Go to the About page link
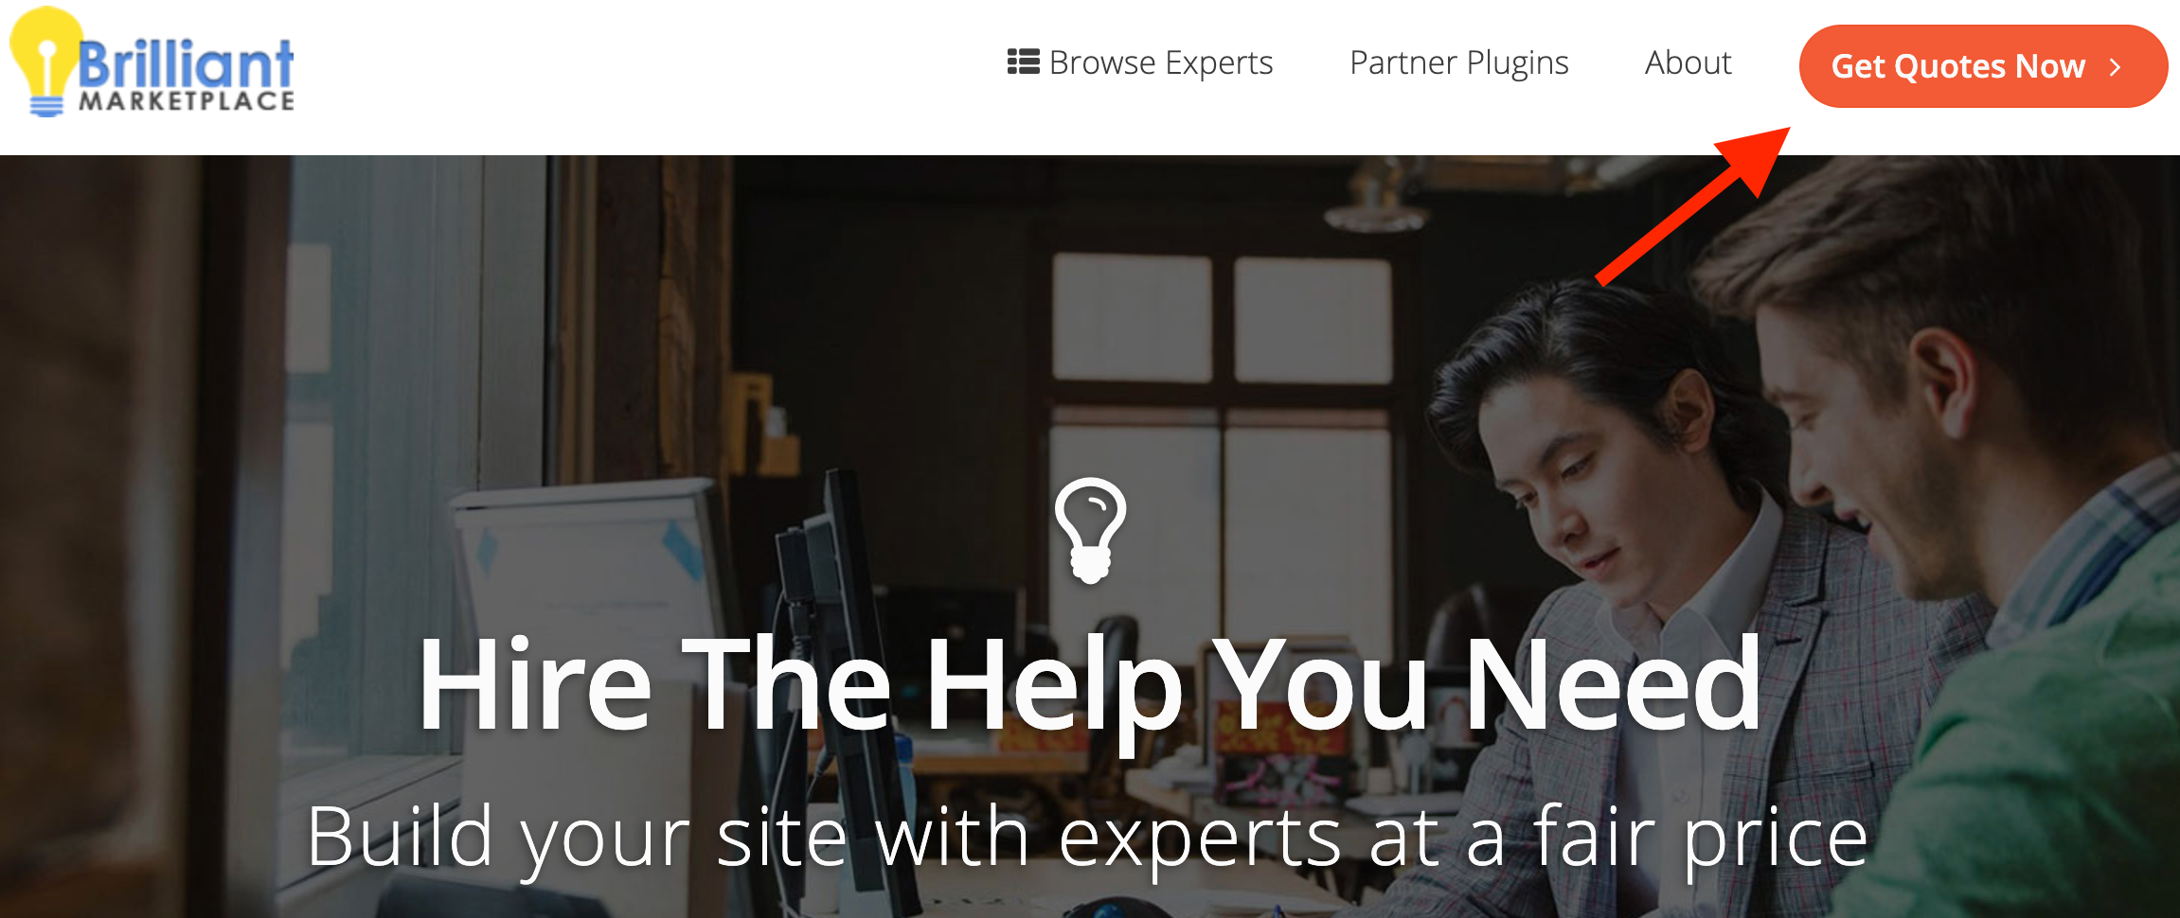The height and width of the screenshot is (918, 2180). tap(1688, 62)
